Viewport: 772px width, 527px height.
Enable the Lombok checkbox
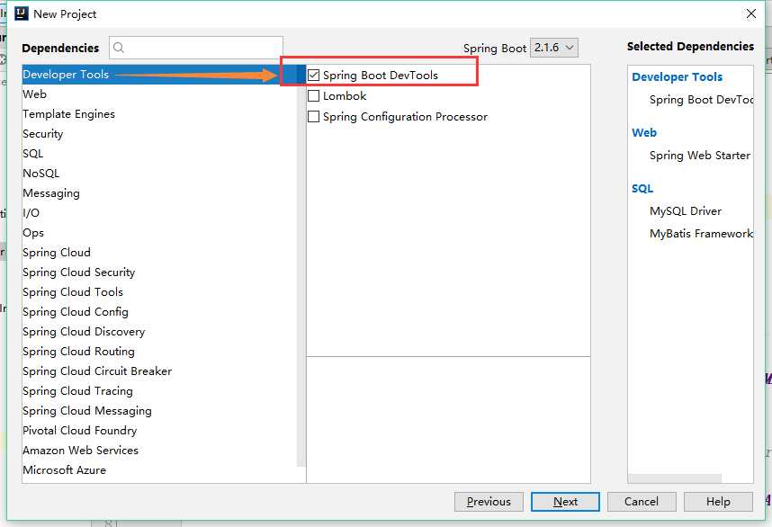click(x=314, y=96)
